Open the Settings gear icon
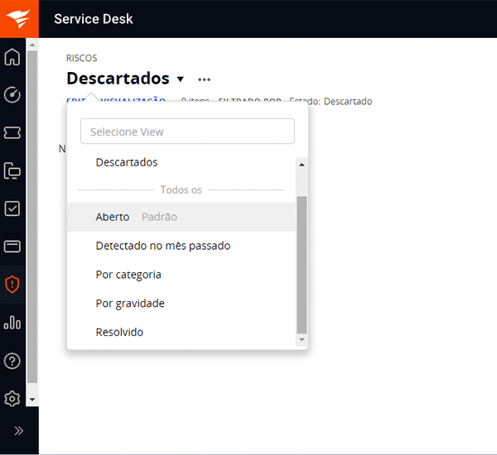The width and height of the screenshot is (497, 455). (x=12, y=399)
